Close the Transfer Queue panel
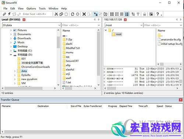184x139 pixels. click(181, 100)
